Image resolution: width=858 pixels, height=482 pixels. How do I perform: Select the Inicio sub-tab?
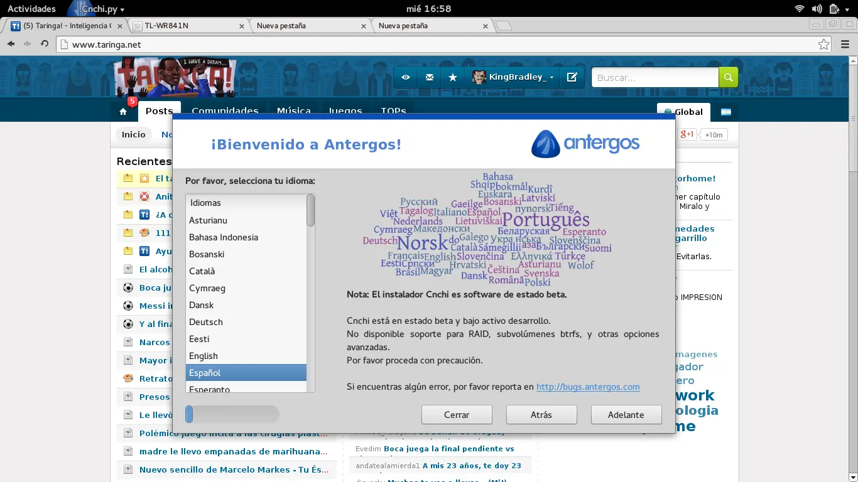tap(134, 134)
